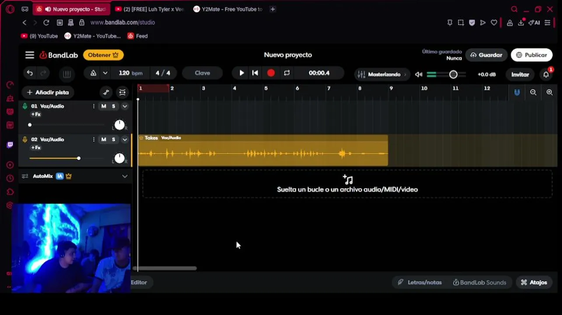Switch to the Y2Mate browser tab

click(x=228, y=9)
